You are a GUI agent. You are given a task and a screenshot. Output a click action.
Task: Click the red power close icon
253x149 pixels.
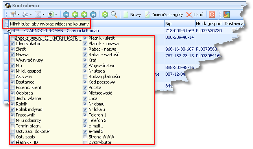pyautogui.click(x=212, y=15)
